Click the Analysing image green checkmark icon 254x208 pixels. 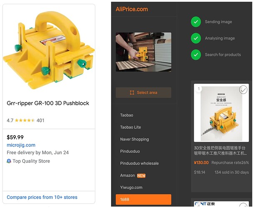pyautogui.click(x=196, y=38)
